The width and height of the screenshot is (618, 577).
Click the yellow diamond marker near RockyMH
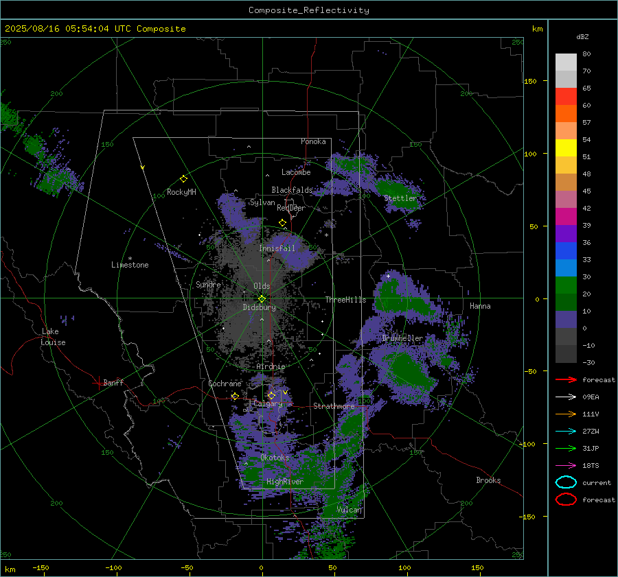pyautogui.click(x=183, y=179)
